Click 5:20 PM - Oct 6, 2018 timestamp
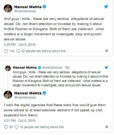 20,45
